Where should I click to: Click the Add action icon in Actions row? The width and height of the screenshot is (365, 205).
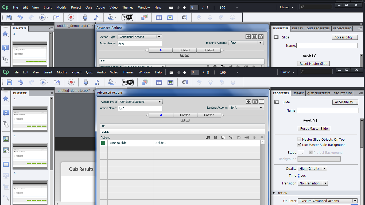[208, 137]
